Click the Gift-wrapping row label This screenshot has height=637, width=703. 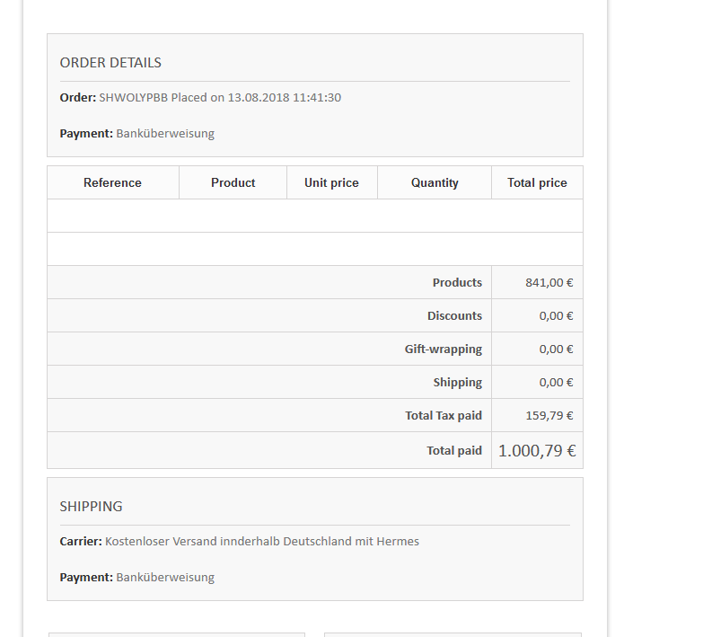pyautogui.click(x=443, y=349)
